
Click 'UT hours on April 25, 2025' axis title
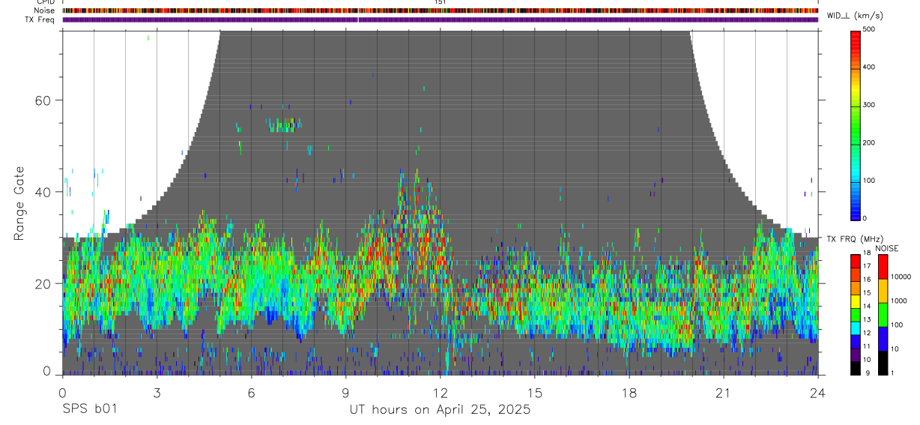click(440, 410)
